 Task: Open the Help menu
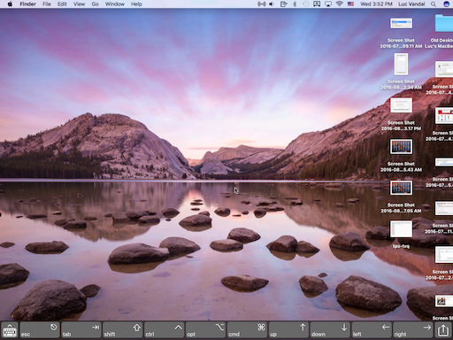(x=136, y=4)
